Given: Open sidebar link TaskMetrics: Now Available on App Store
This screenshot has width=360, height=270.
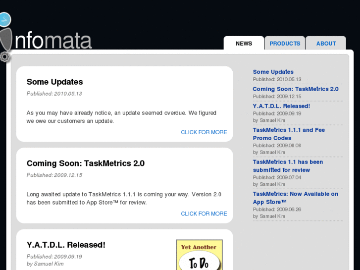Looking at the screenshot, I should [x=296, y=198].
